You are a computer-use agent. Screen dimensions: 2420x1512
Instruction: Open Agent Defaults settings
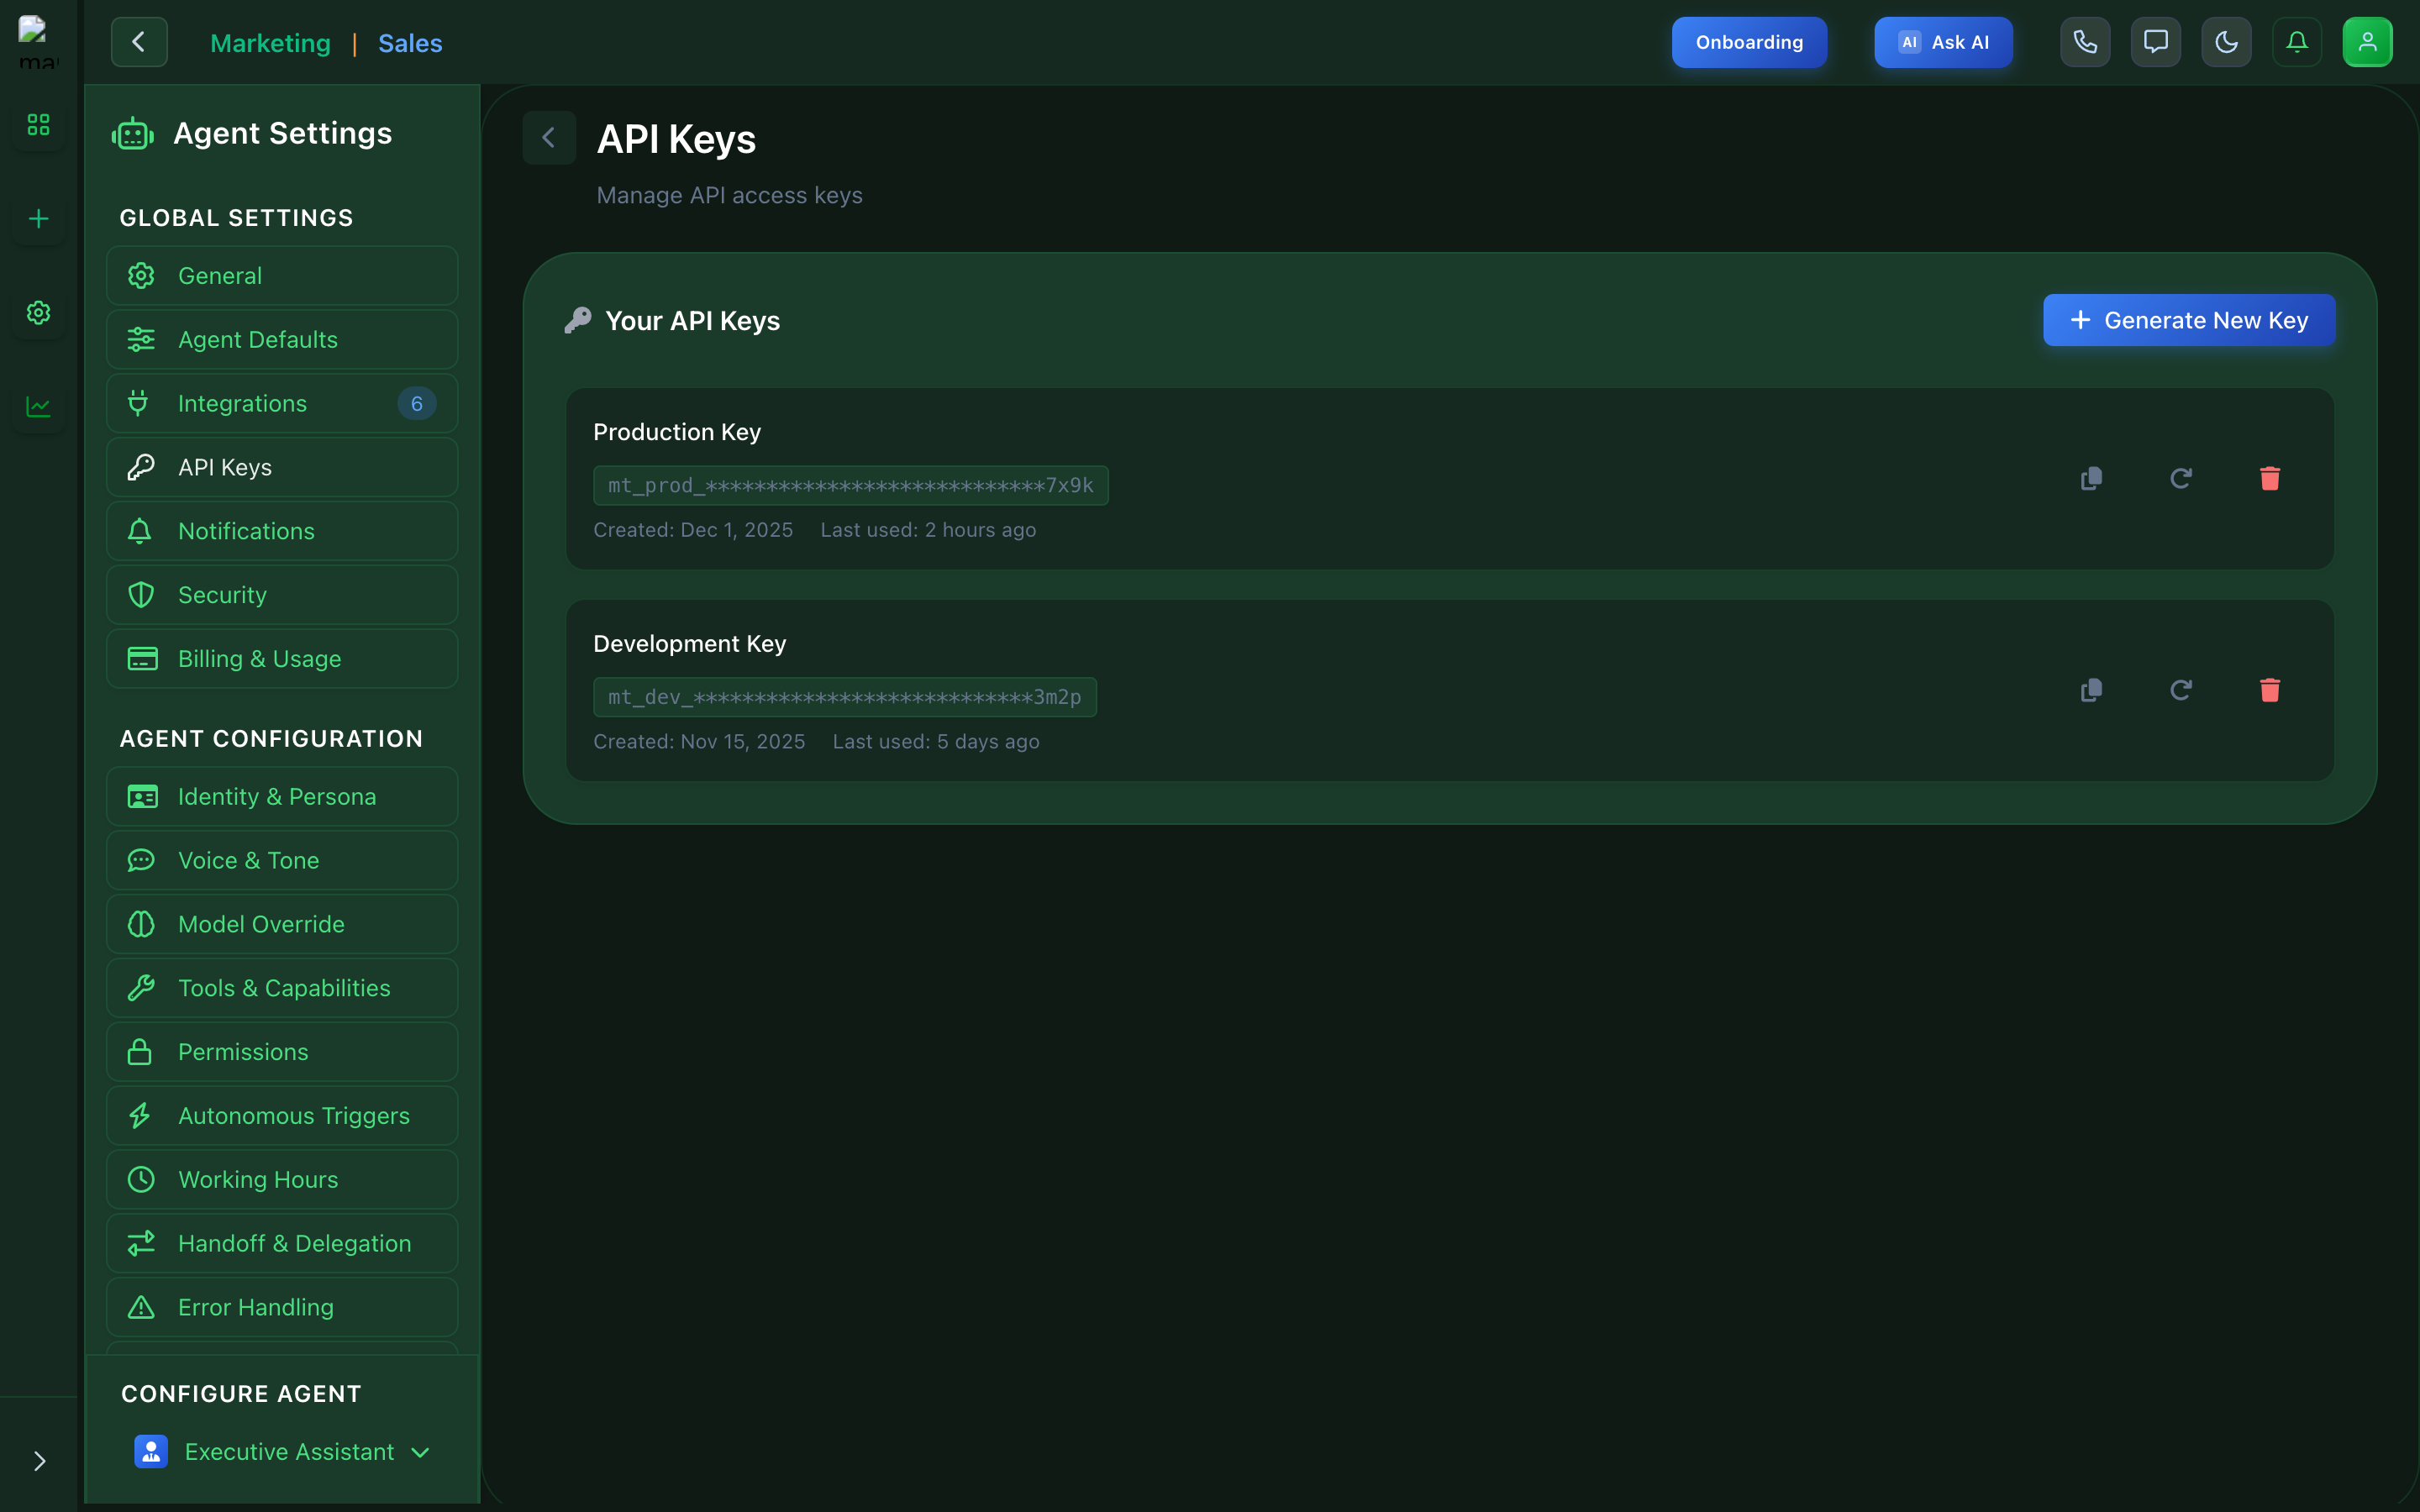pos(282,339)
